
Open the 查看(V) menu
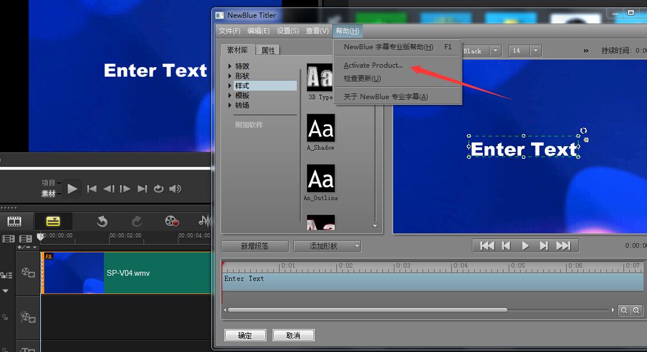pos(317,31)
